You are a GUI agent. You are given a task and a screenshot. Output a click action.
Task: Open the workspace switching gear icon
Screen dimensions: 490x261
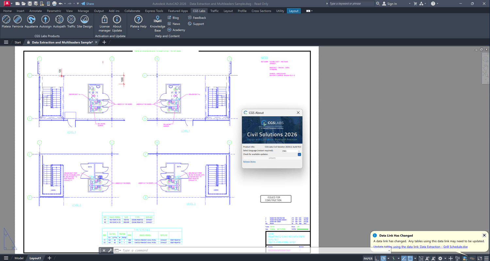pyautogui.click(x=440, y=258)
